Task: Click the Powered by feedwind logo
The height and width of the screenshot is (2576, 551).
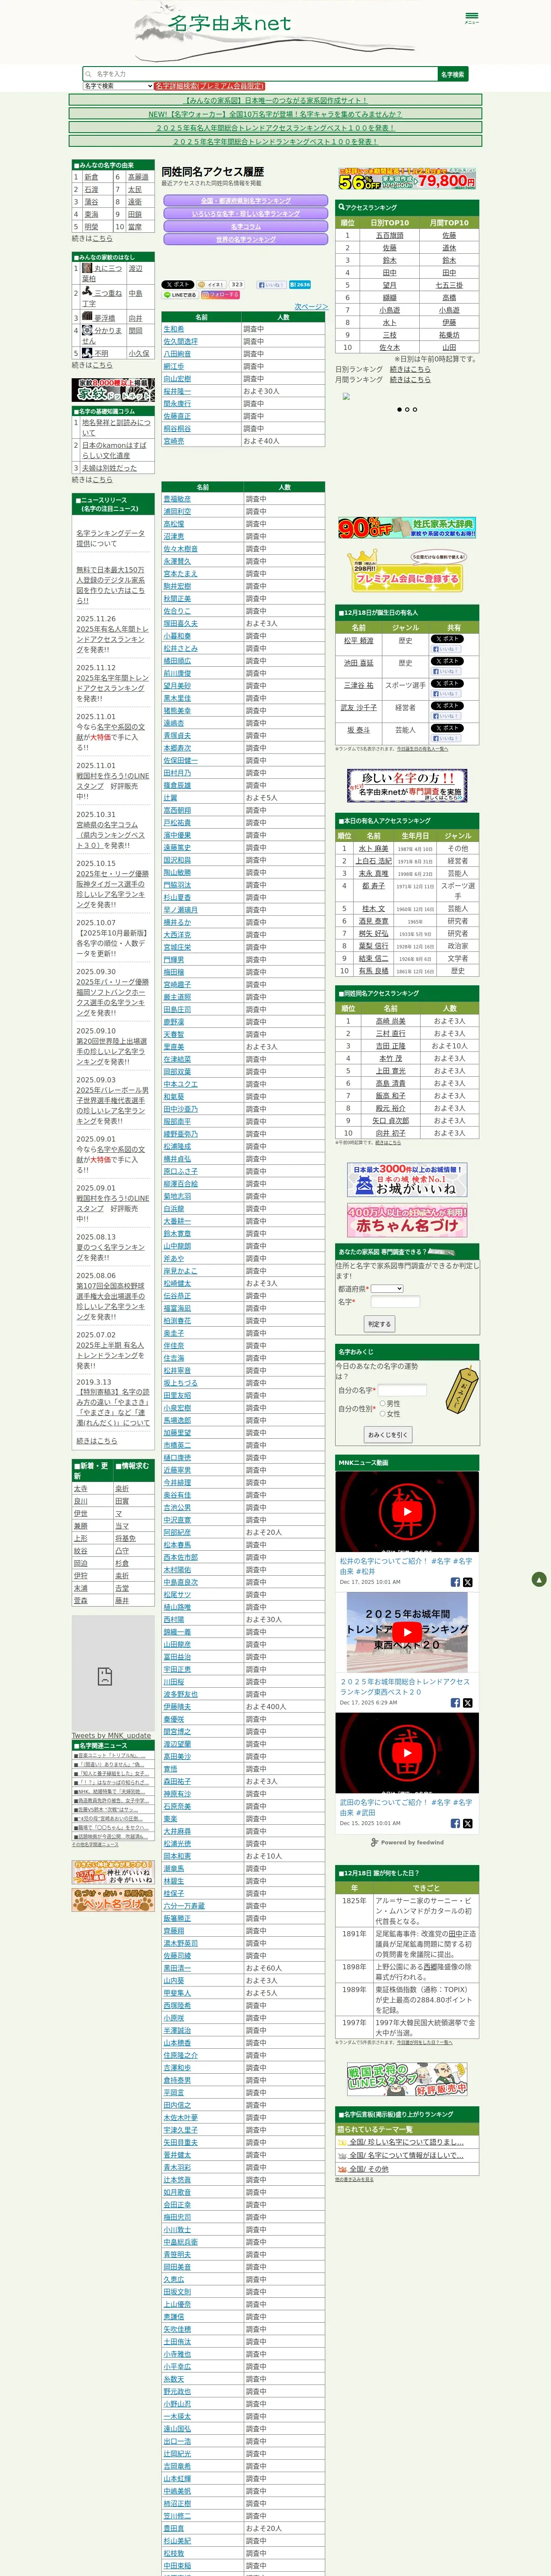Action: pyautogui.click(x=407, y=1842)
